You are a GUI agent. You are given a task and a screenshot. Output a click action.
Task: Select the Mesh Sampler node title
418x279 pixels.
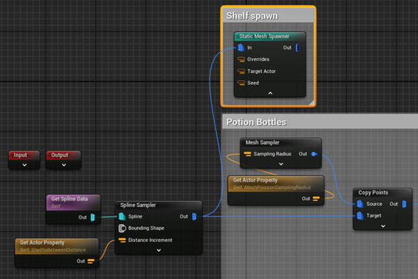click(263, 143)
